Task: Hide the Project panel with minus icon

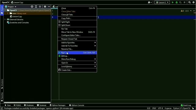Action: pyautogui.click(x=49, y=7)
